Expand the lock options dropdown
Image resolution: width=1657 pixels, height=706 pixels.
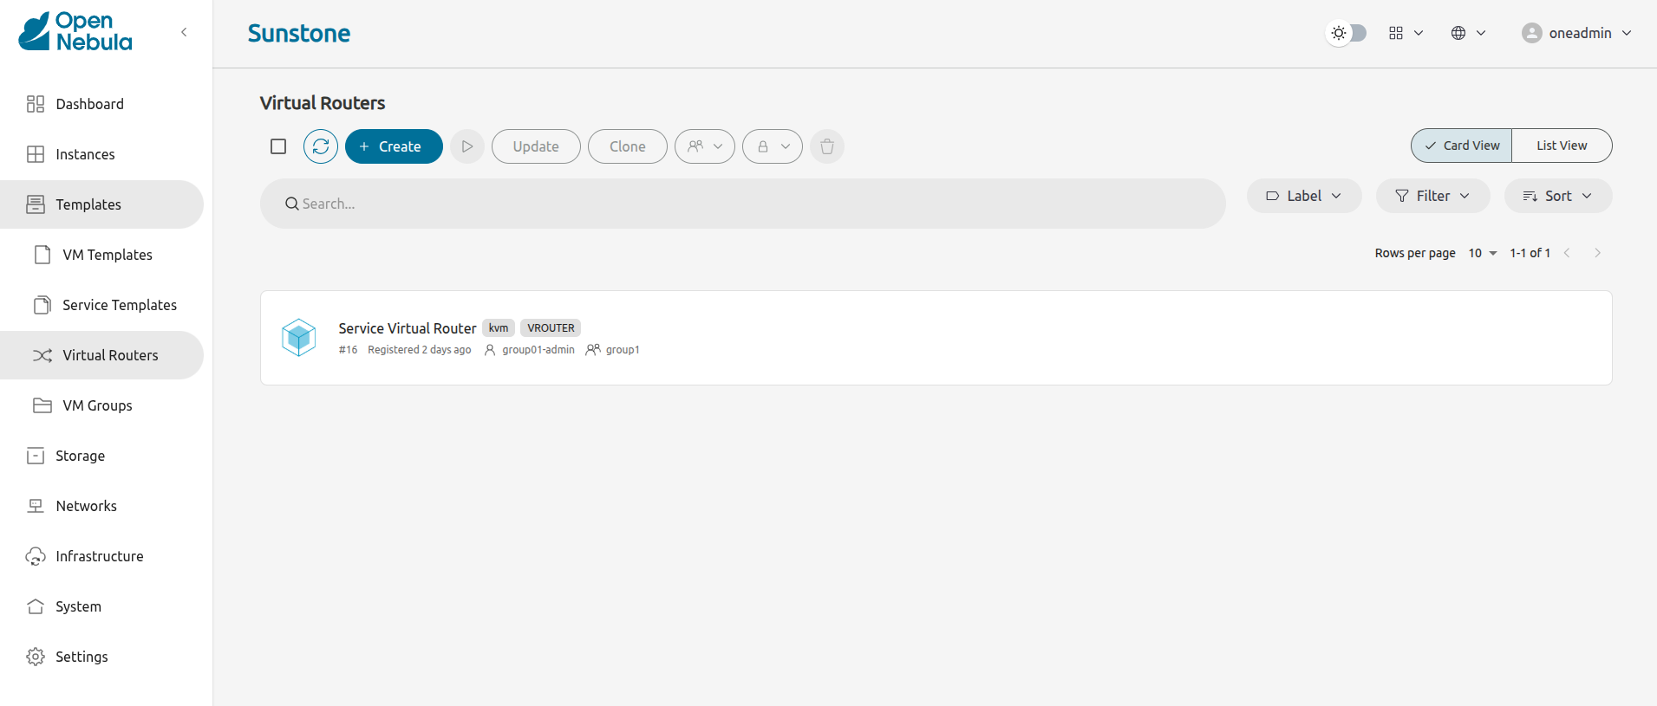772,146
